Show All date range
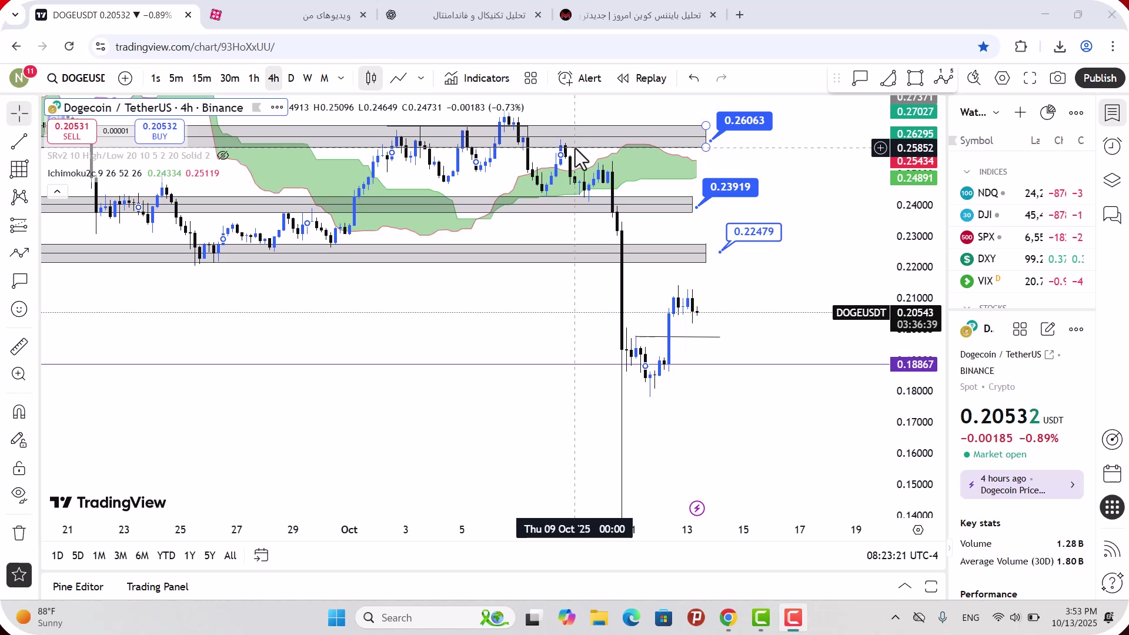Screen dimensions: 1129x635 (x=231, y=556)
